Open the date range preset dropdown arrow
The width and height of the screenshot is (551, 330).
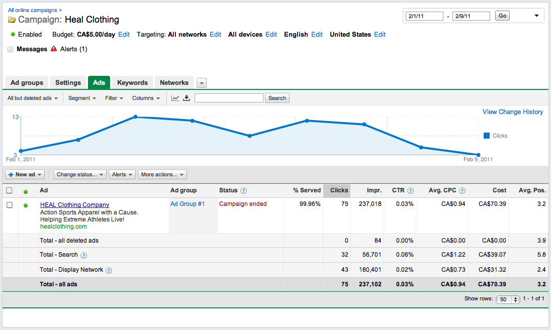[x=536, y=16]
